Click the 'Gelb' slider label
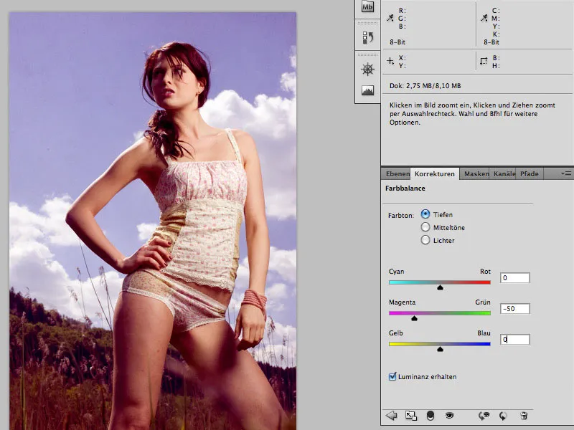This screenshot has width=574, height=430. tap(396, 333)
